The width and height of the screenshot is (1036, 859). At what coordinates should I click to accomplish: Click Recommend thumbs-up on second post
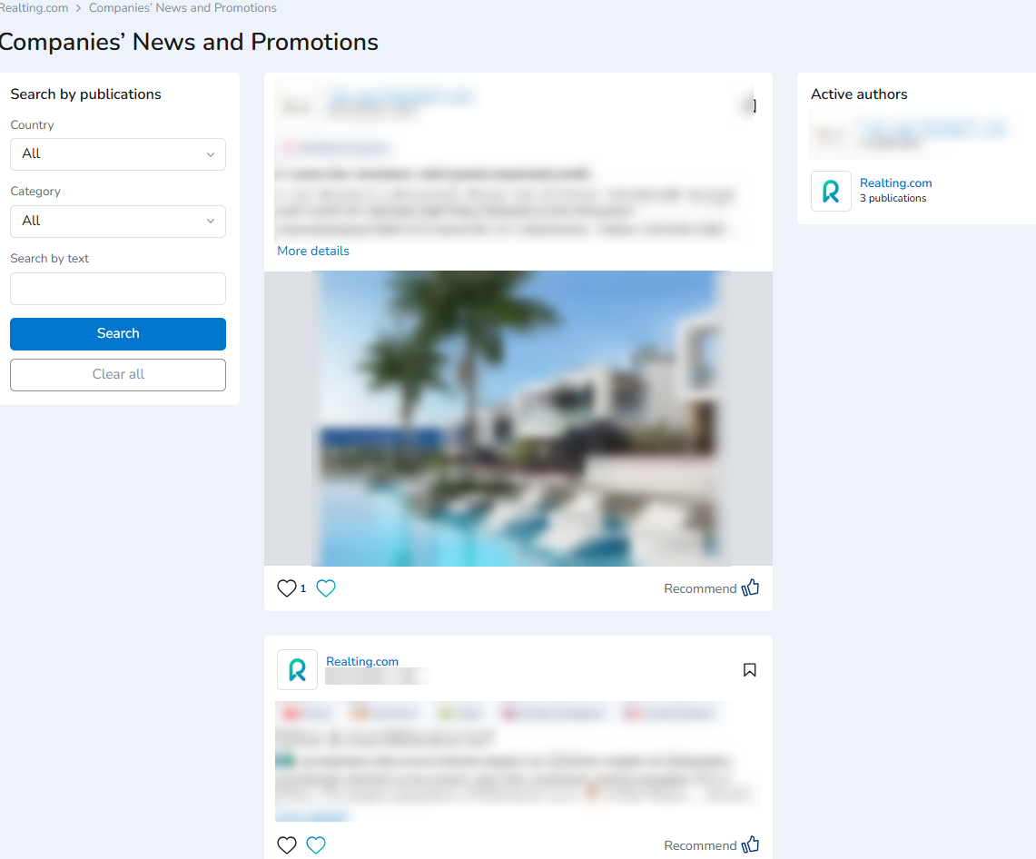pyautogui.click(x=751, y=844)
